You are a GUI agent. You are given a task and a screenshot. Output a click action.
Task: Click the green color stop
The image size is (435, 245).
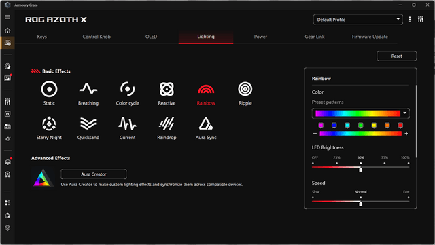coord(361,126)
